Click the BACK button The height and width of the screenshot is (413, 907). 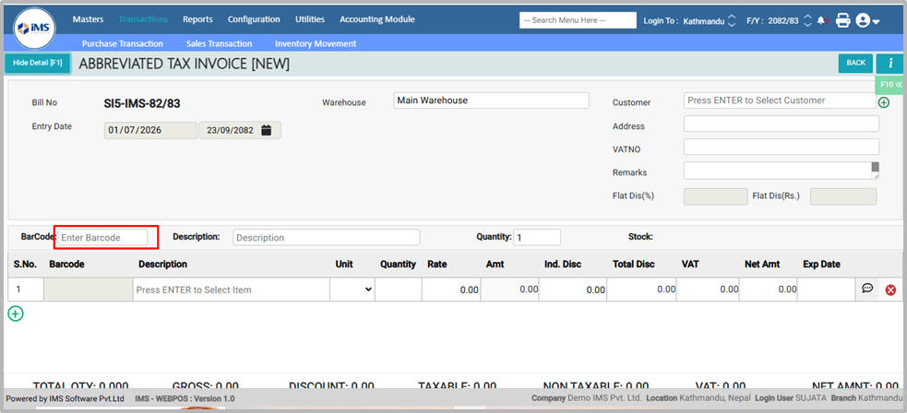pos(855,63)
